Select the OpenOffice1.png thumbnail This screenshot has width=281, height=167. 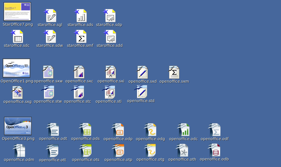(x=16, y=68)
